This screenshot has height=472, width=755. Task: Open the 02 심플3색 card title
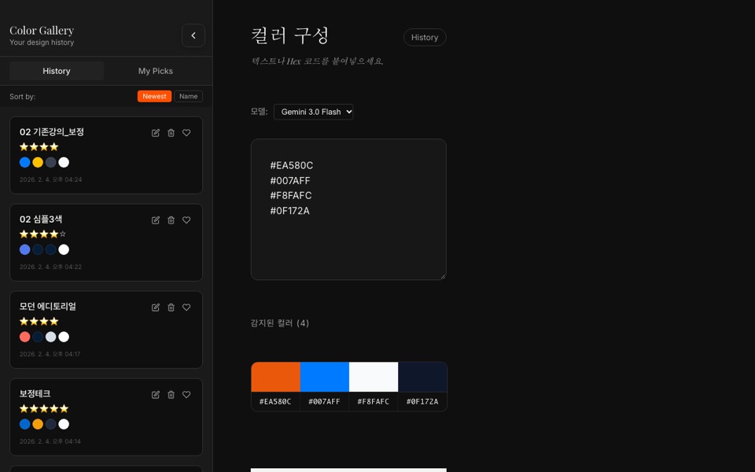41,219
